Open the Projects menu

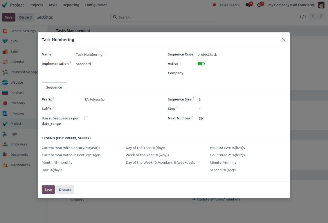pyautogui.click(x=36, y=5)
